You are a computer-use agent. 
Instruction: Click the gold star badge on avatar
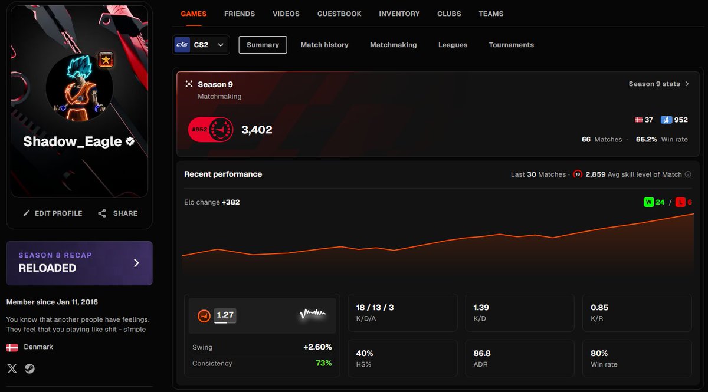[x=106, y=60]
